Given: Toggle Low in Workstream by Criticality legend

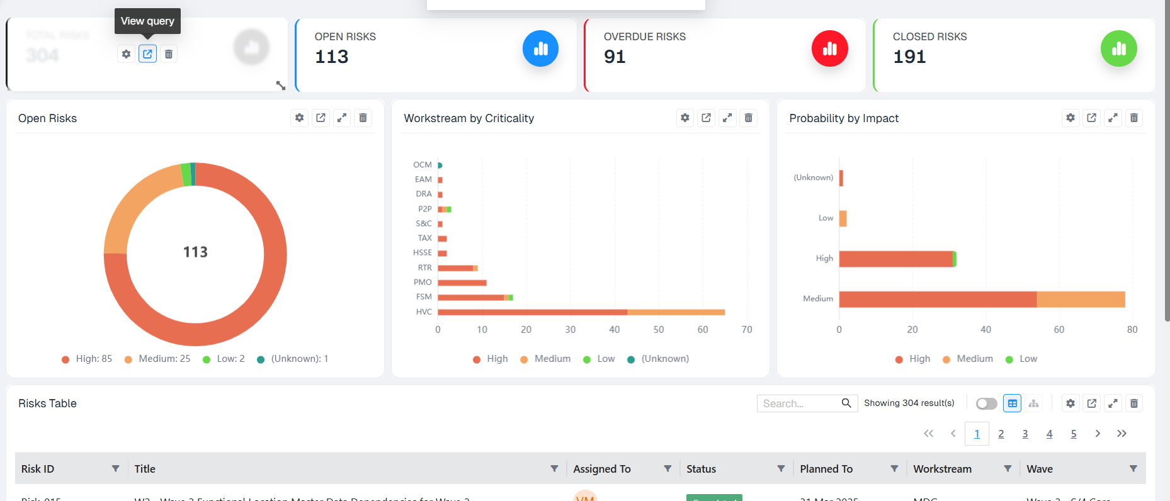Looking at the screenshot, I should [x=599, y=359].
